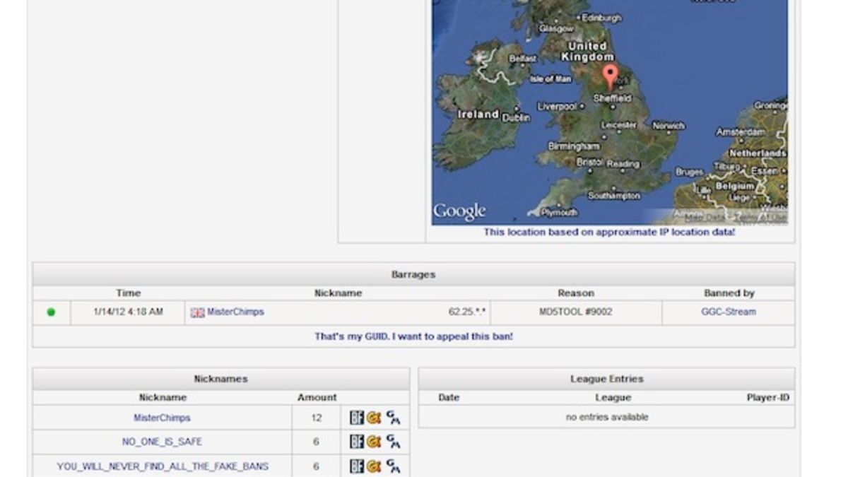Open the MisterChimps link in the Barrages table
The image size is (848, 477).
point(235,312)
